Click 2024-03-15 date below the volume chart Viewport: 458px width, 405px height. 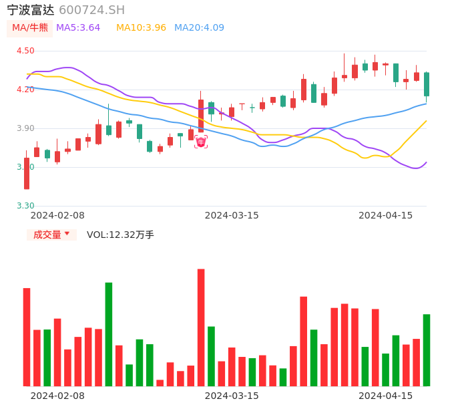click(232, 396)
